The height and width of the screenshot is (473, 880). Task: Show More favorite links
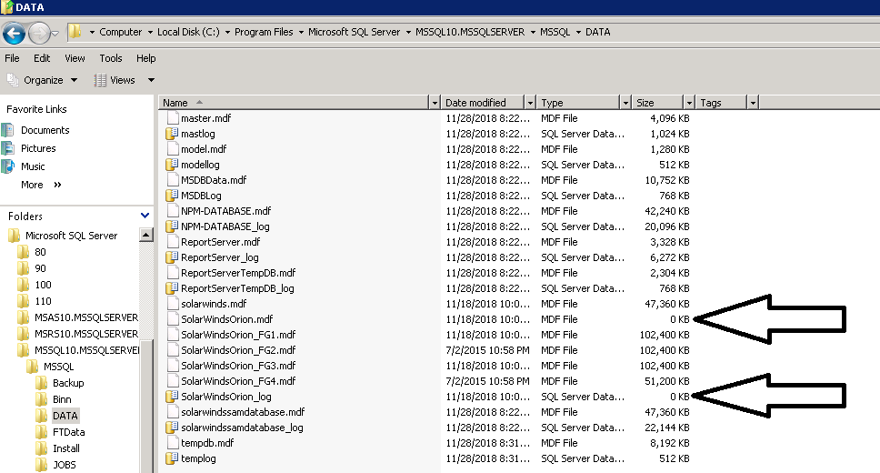pos(40,185)
